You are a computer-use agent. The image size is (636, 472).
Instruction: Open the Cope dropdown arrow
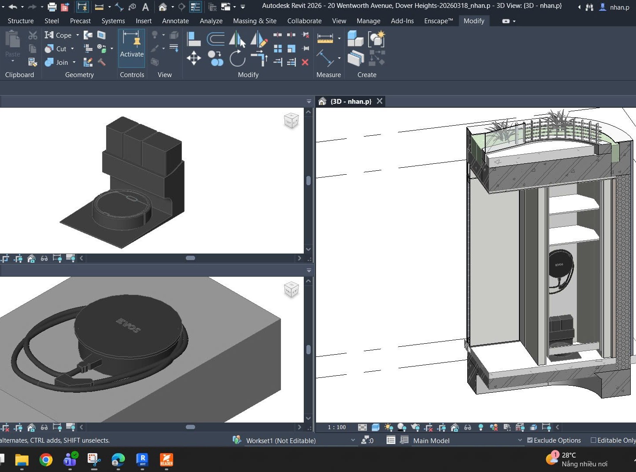(x=78, y=35)
